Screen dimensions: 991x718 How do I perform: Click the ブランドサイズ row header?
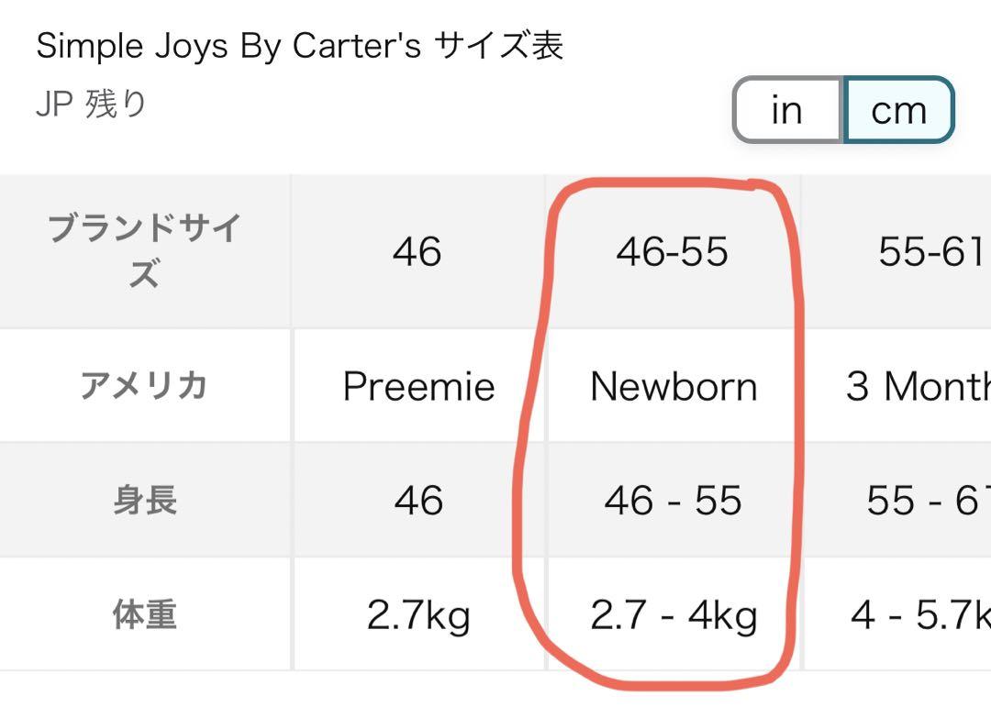(145, 251)
